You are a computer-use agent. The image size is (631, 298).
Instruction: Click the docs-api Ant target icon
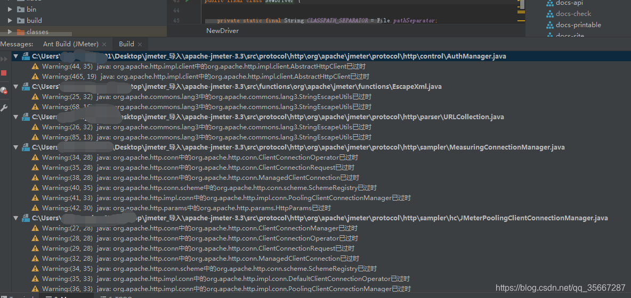point(549,3)
